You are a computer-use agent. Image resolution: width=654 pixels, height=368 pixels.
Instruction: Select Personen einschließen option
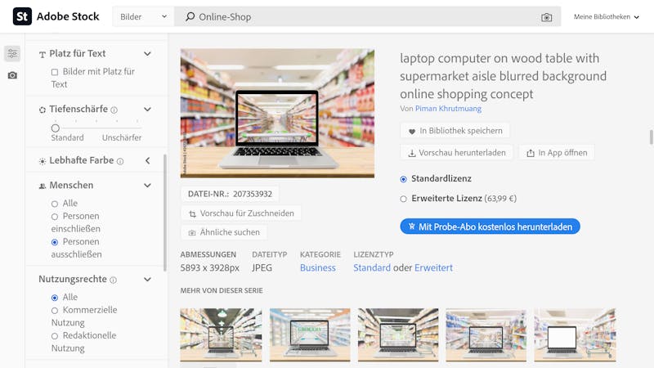[55, 217]
